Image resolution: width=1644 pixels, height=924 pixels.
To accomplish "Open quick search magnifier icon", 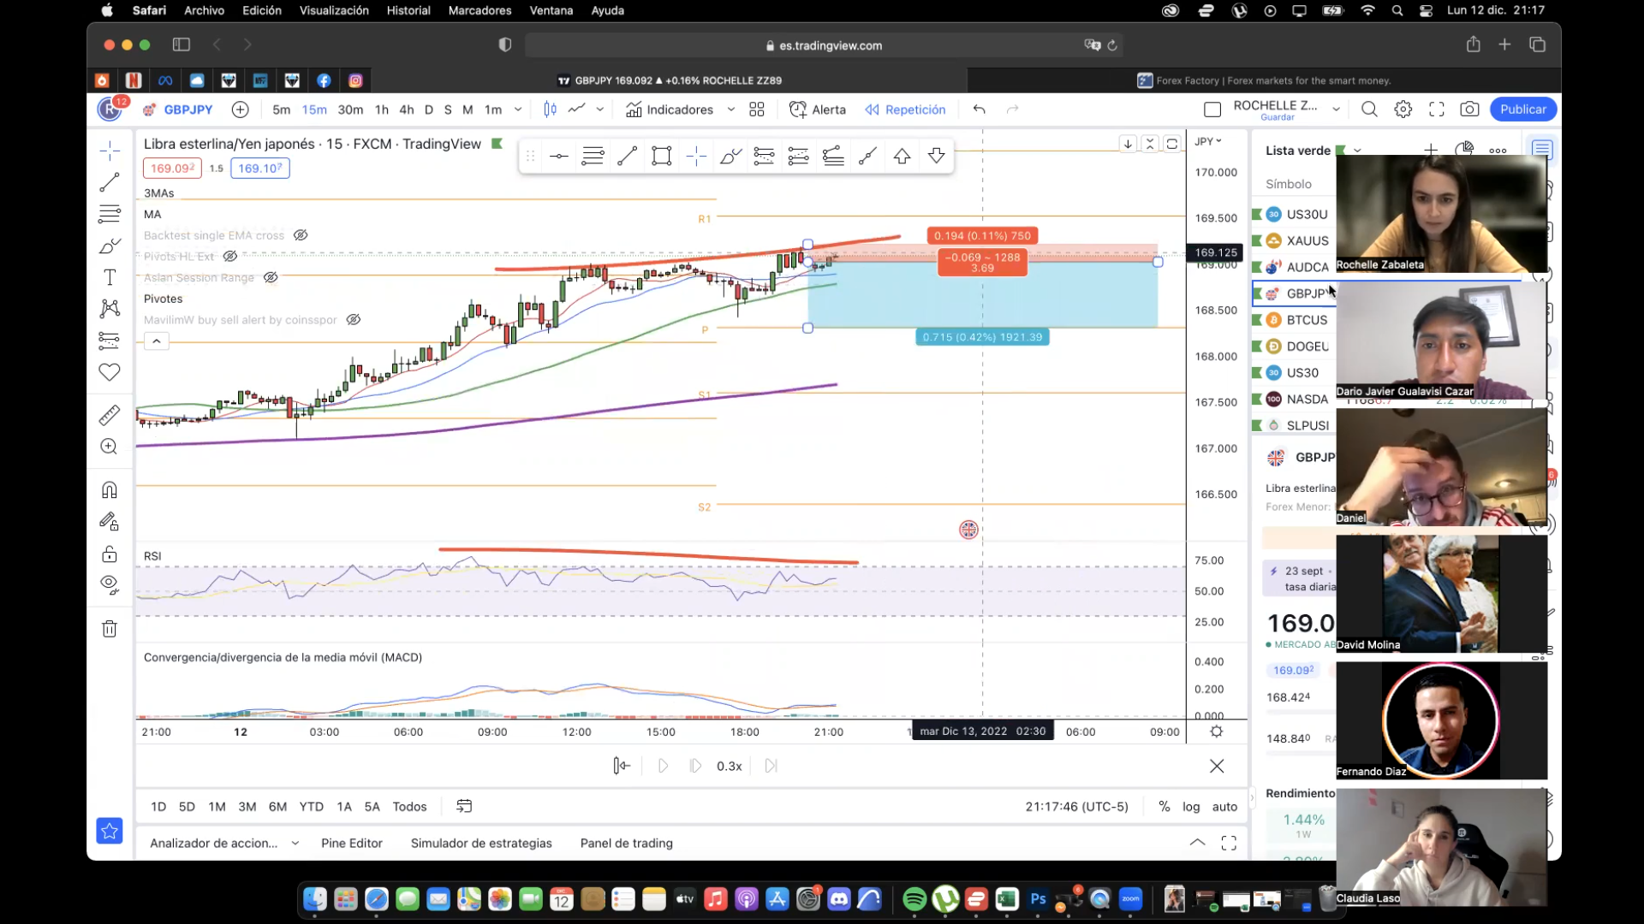I will tap(1369, 110).
